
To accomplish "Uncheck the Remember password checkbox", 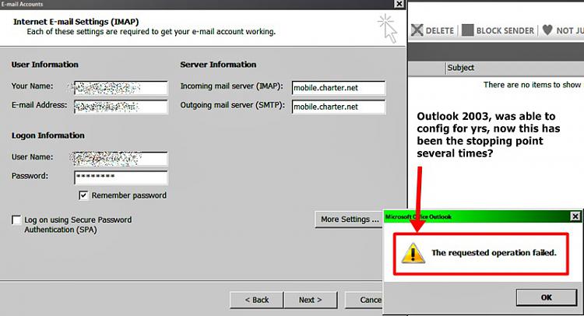I will [x=83, y=195].
